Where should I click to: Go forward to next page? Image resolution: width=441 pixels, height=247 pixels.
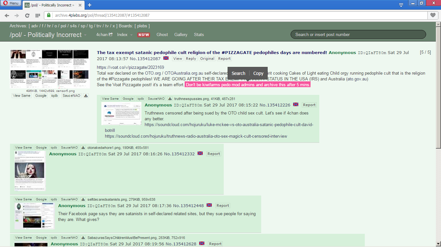point(17,15)
